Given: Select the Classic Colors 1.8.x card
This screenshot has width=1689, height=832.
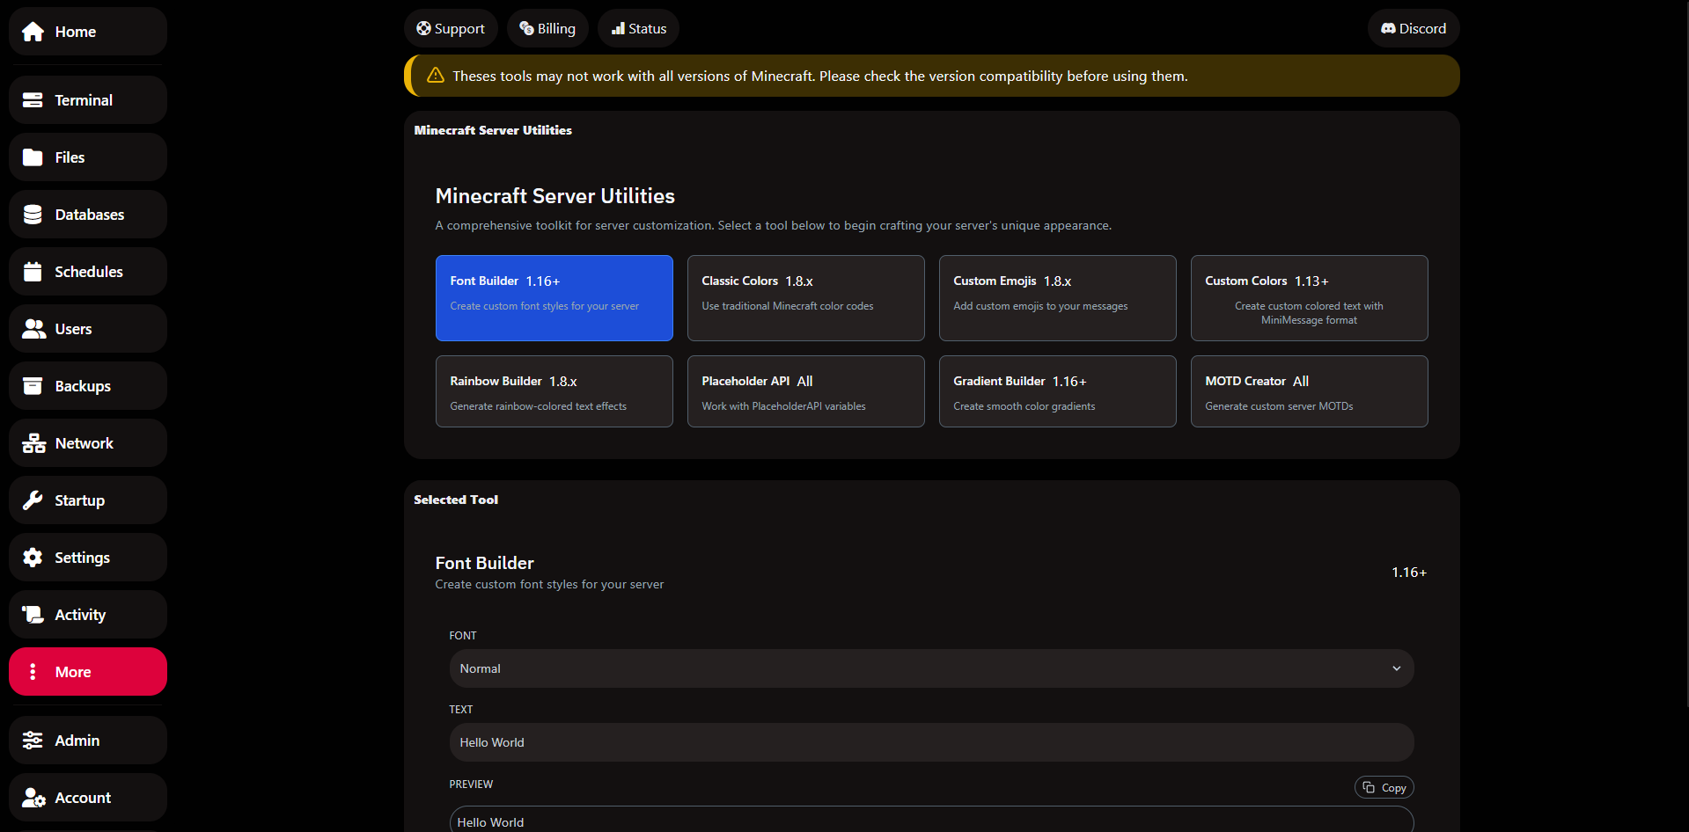Looking at the screenshot, I should [x=806, y=298].
